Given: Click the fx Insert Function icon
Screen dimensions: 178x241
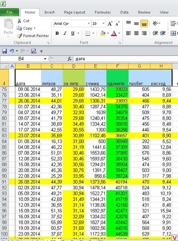Looking at the screenshot, I should (x=70, y=59).
